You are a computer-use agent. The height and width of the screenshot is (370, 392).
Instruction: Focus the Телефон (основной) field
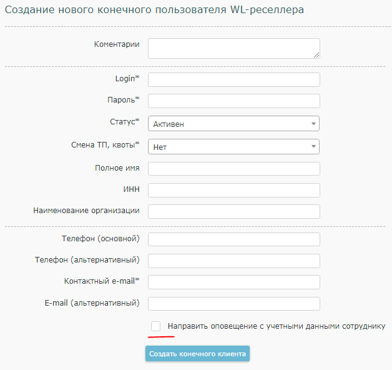tap(233, 239)
